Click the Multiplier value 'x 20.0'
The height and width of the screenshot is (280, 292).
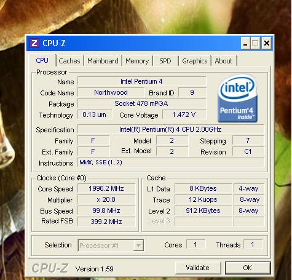pyautogui.click(x=106, y=199)
